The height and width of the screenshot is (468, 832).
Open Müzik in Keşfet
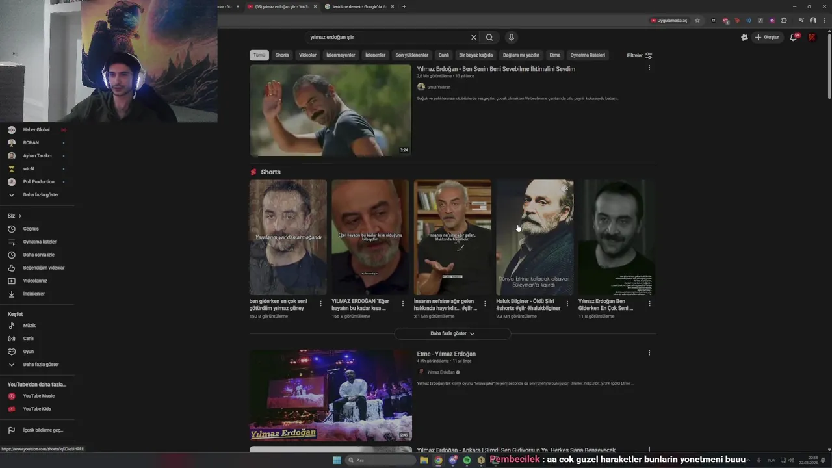pos(36,326)
